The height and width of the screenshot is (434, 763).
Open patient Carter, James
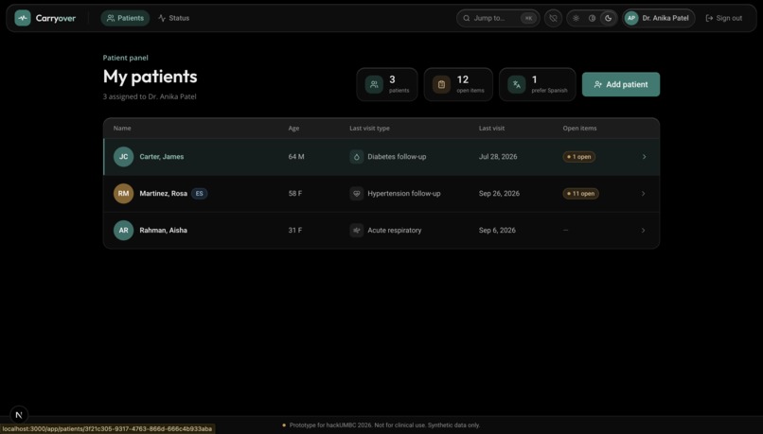[x=162, y=157]
